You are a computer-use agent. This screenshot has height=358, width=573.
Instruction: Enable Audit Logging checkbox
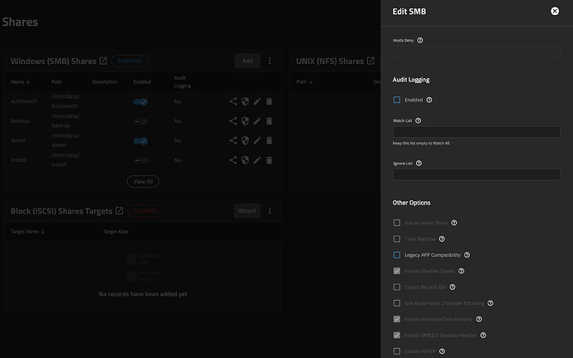click(397, 100)
